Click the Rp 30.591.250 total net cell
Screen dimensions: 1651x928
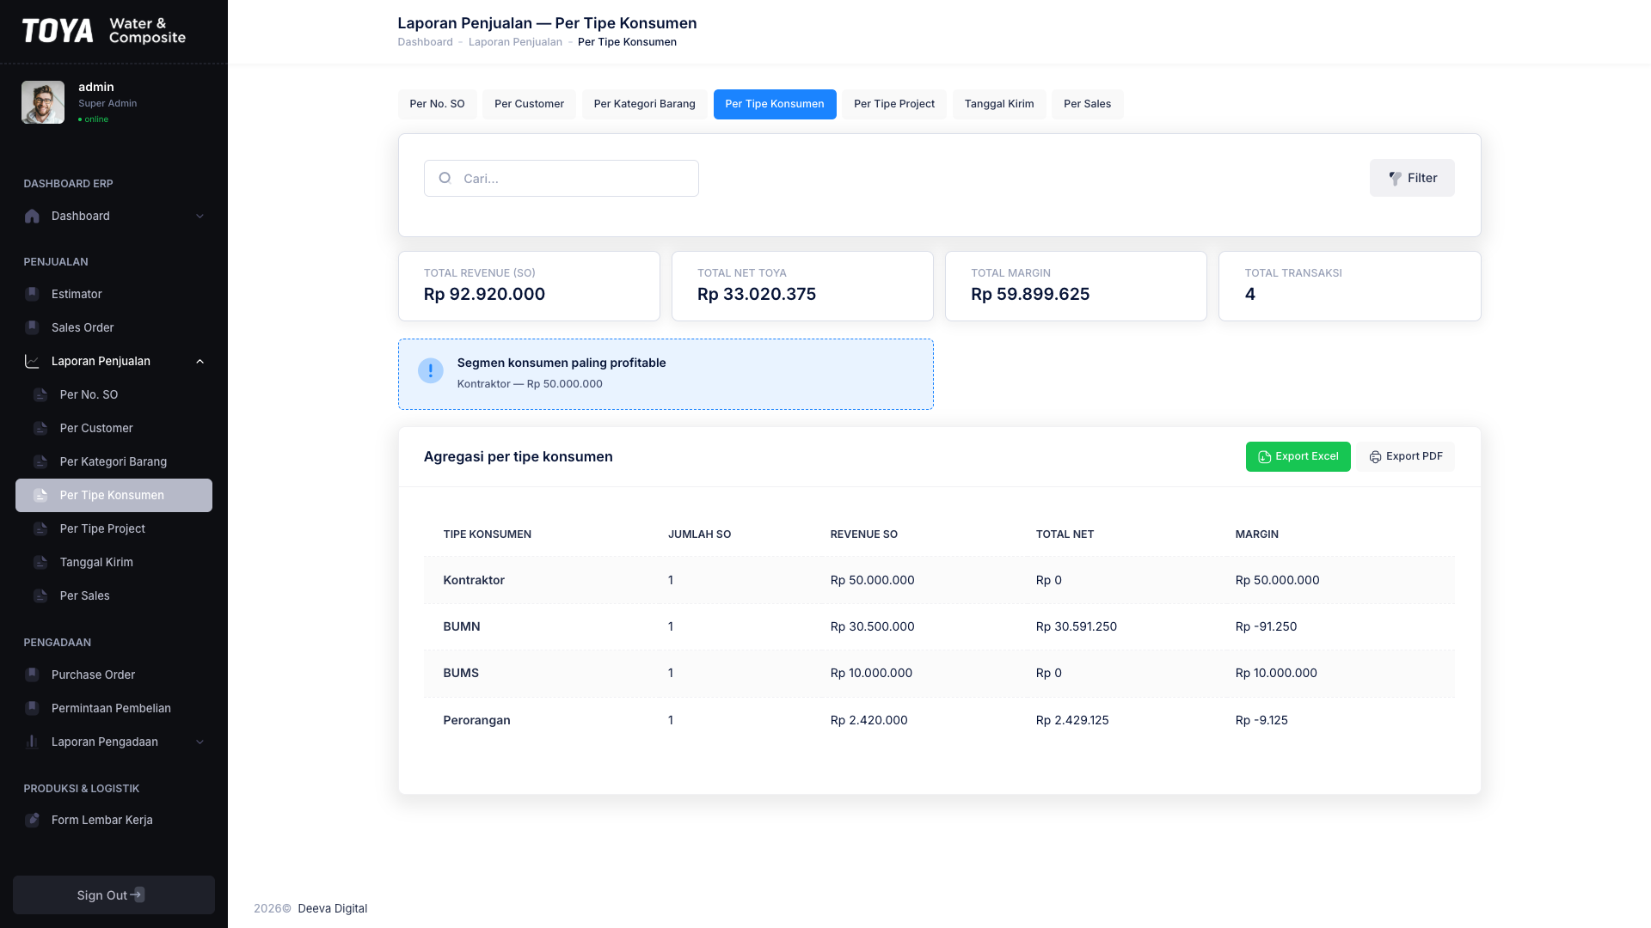click(x=1076, y=626)
